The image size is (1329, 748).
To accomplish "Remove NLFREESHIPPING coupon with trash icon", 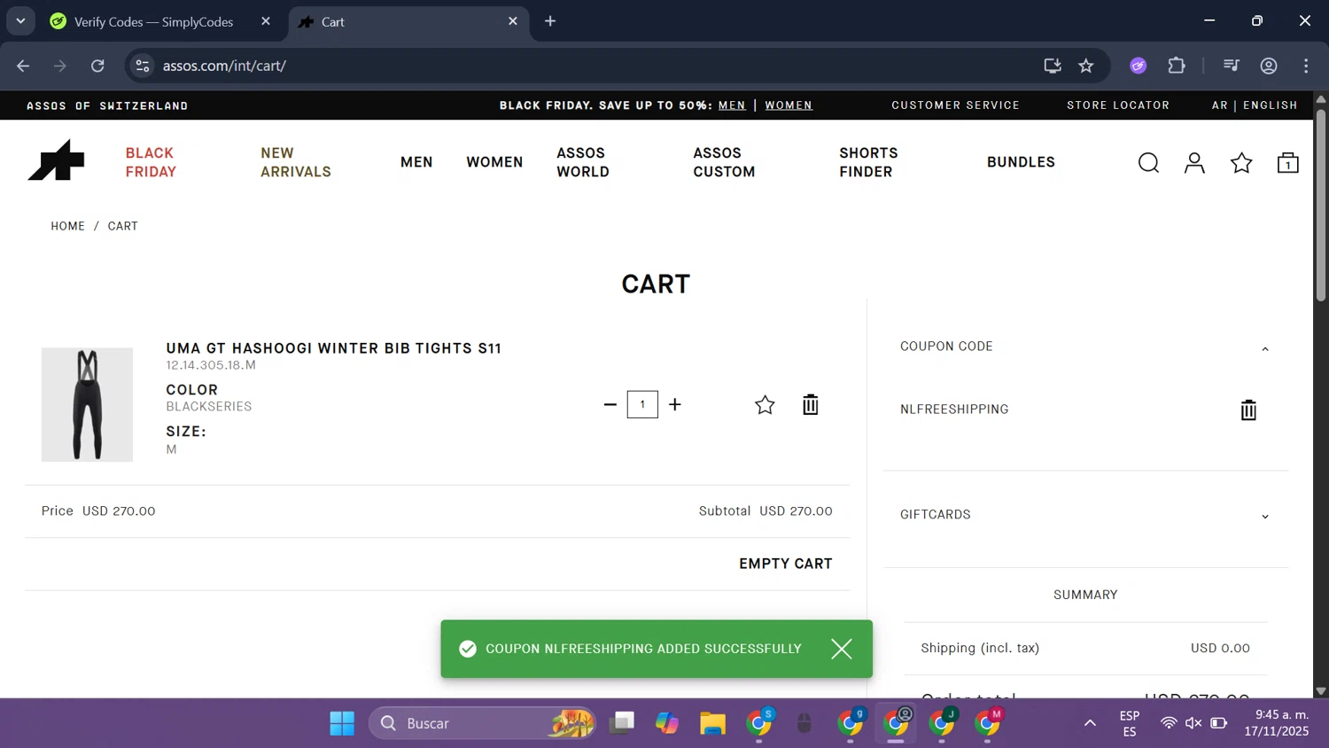I will coord(1248,409).
